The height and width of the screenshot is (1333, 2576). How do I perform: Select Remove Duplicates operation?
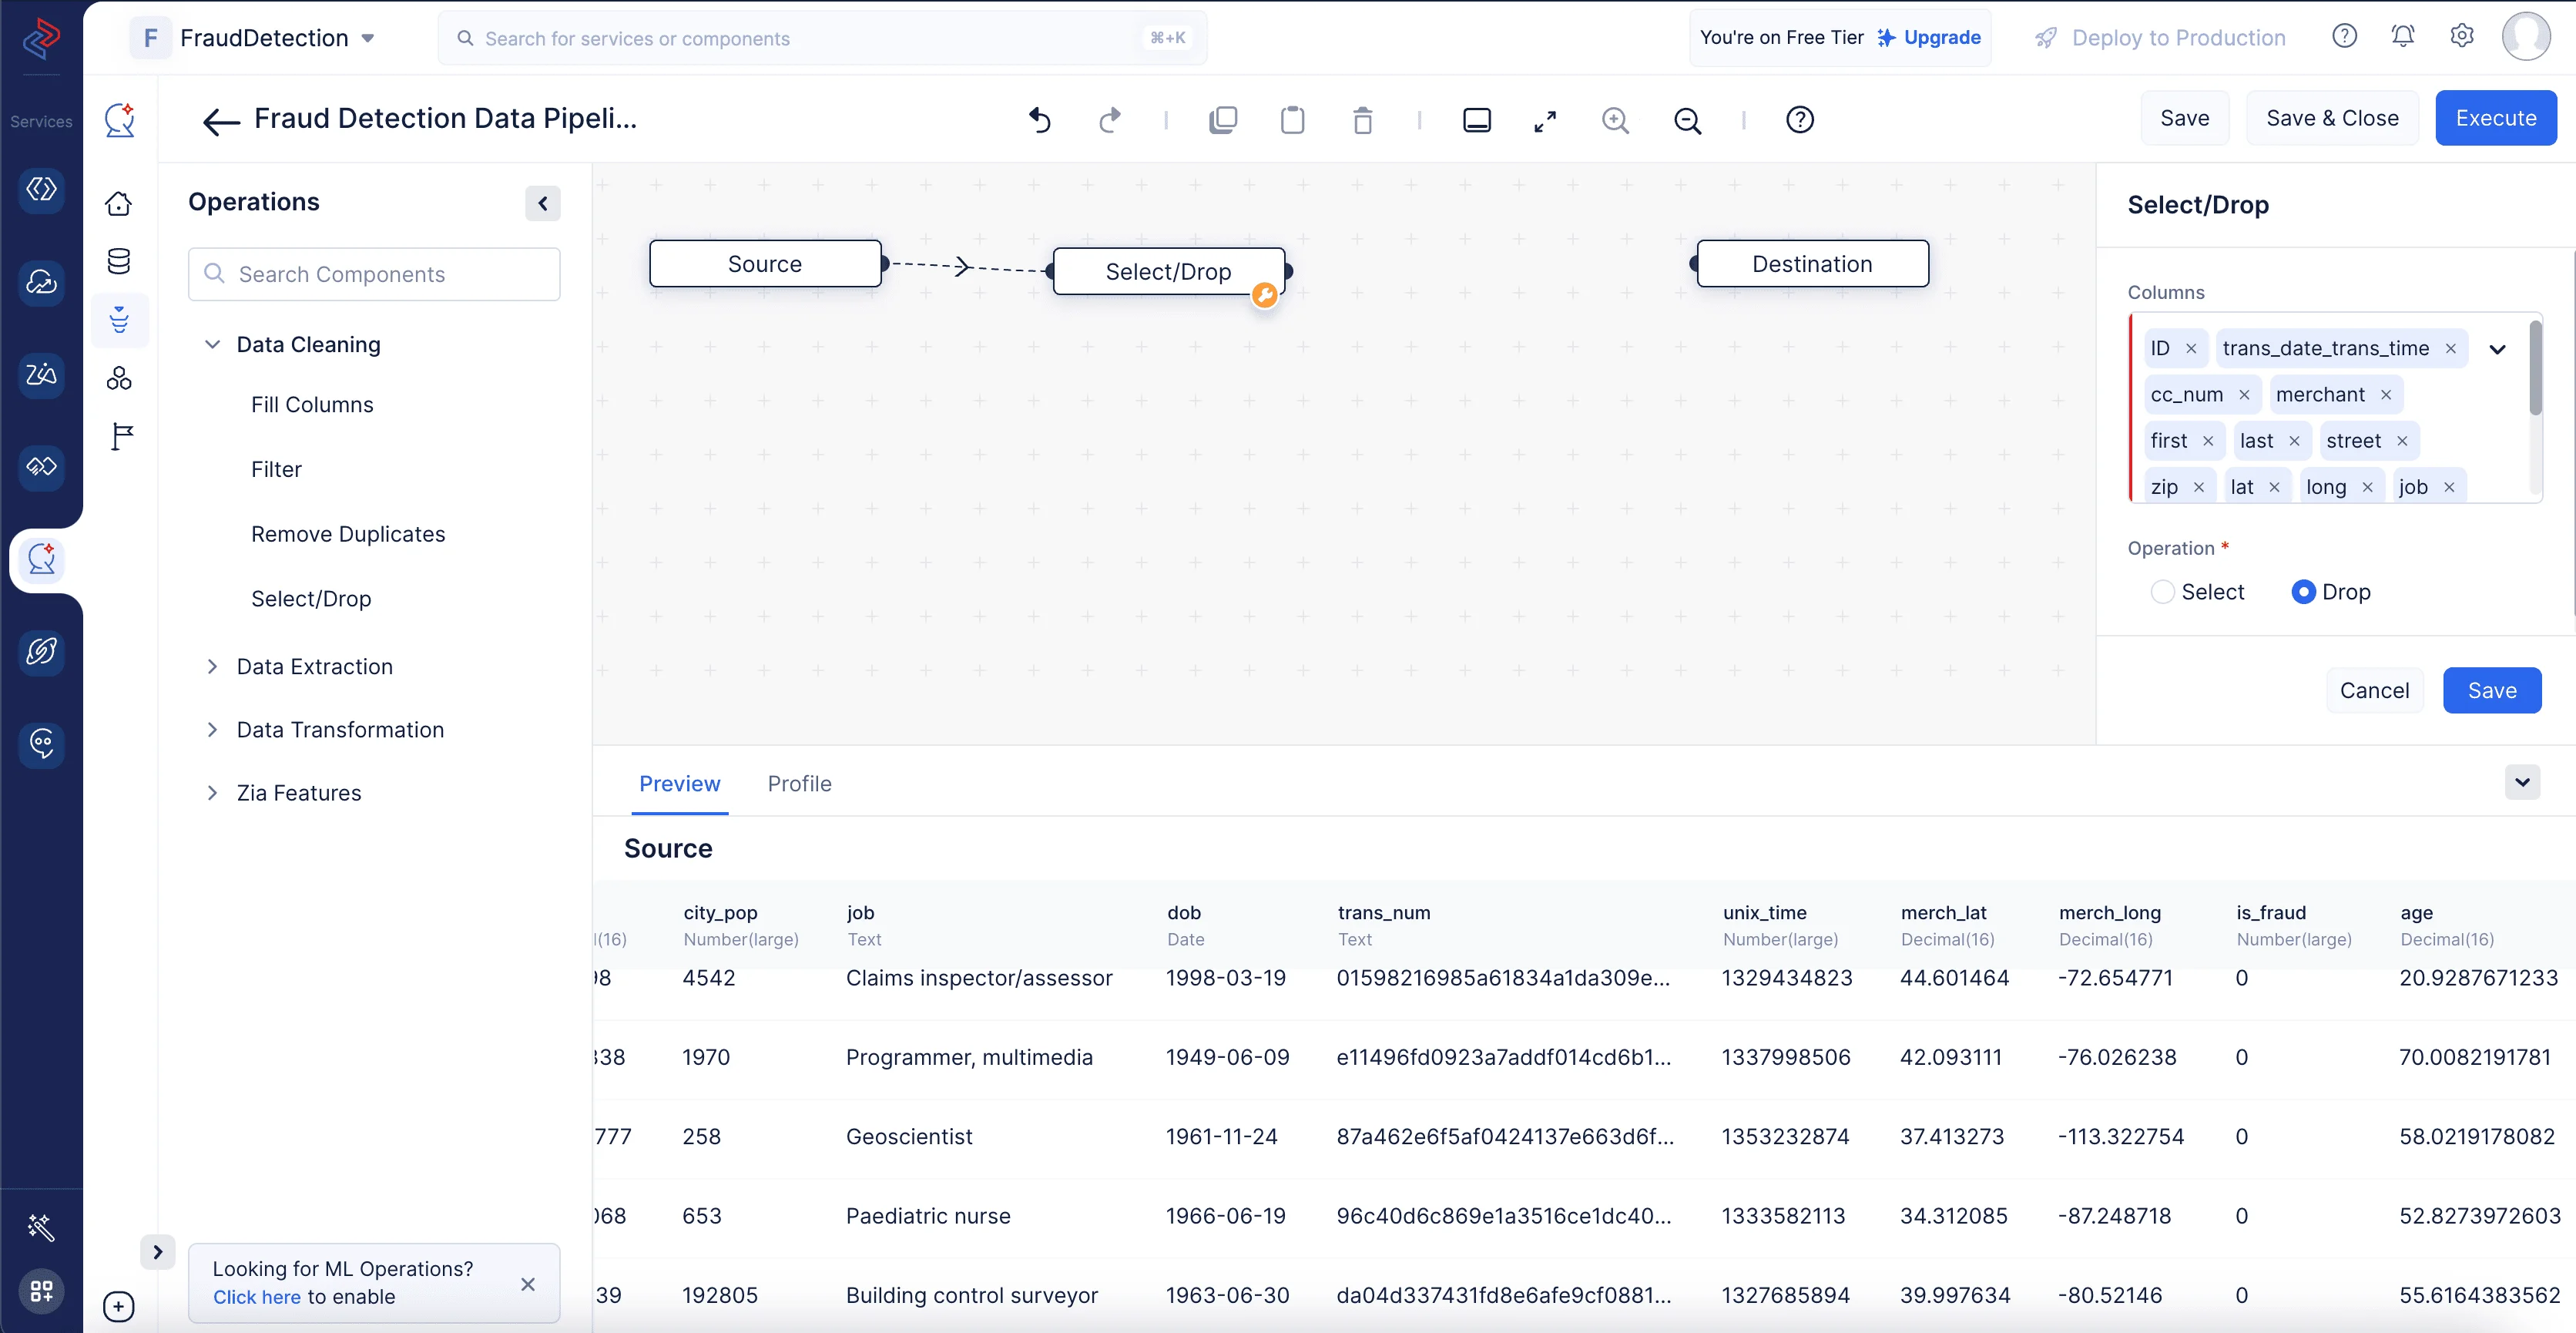(348, 535)
